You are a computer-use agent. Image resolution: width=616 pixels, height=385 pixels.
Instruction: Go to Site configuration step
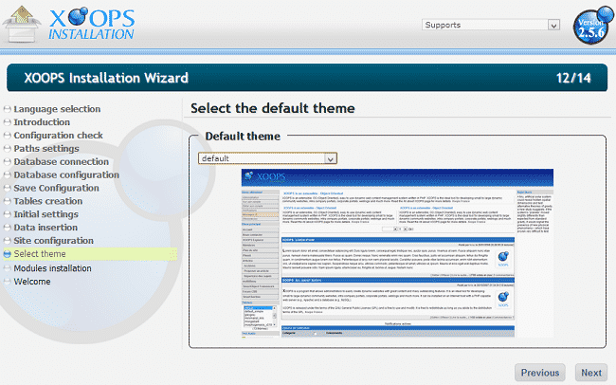coord(53,241)
